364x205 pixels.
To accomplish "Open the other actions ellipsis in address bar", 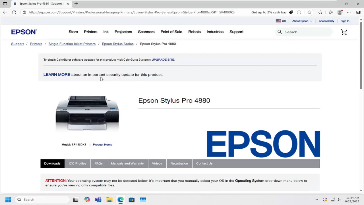I will click(299, 12).
